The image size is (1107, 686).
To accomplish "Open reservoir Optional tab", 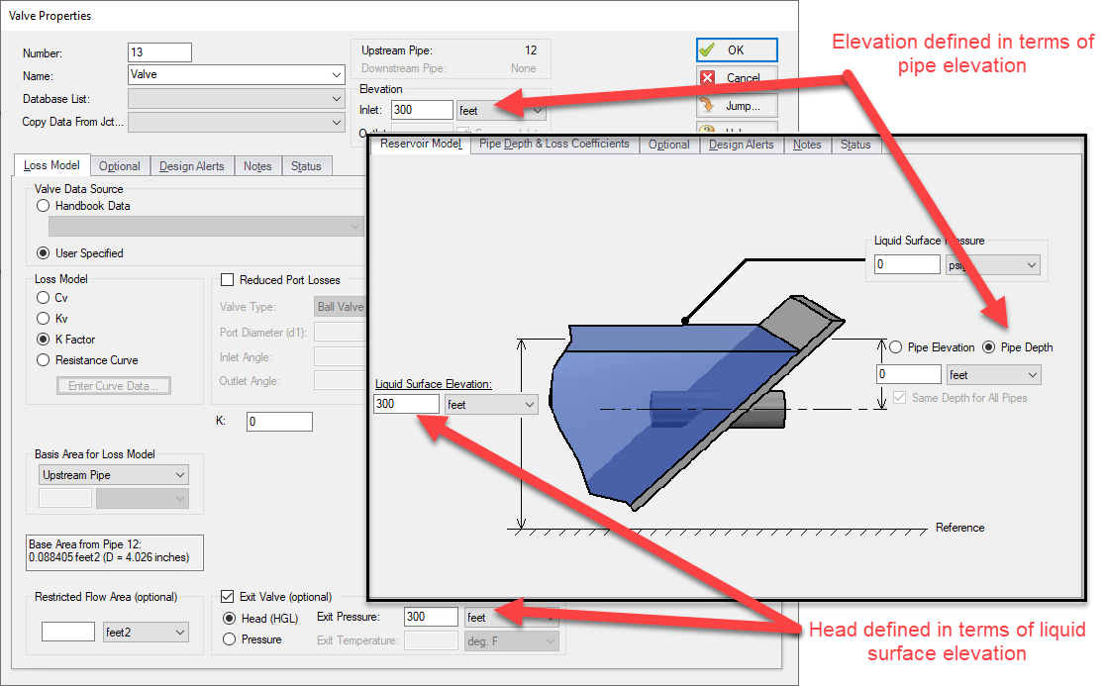I will tap(668, 145).
